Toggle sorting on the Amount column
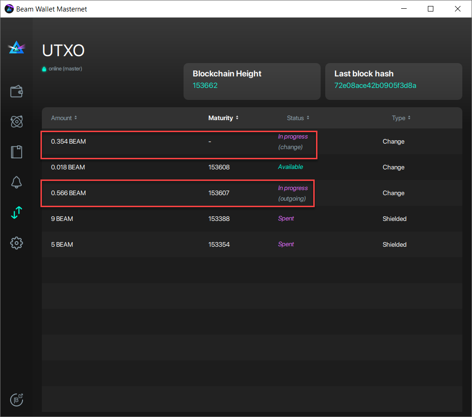The image size is (472, 417). pos(64,118)
